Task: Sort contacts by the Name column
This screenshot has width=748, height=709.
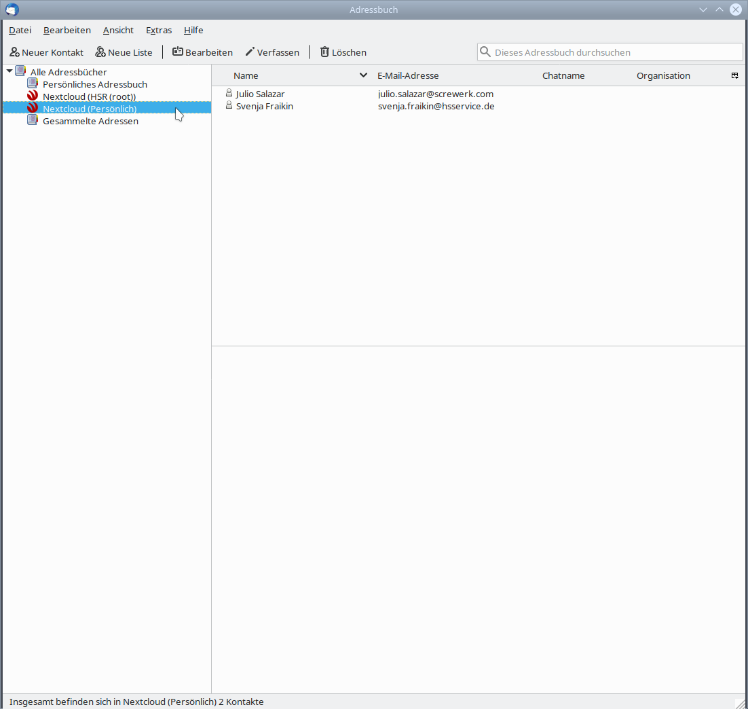Action: tap(246, 75)
